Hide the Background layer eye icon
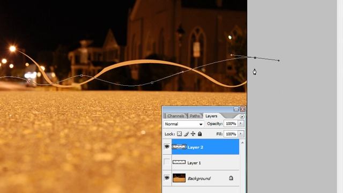This screenshot has height=193, width=343. [167, 178]
